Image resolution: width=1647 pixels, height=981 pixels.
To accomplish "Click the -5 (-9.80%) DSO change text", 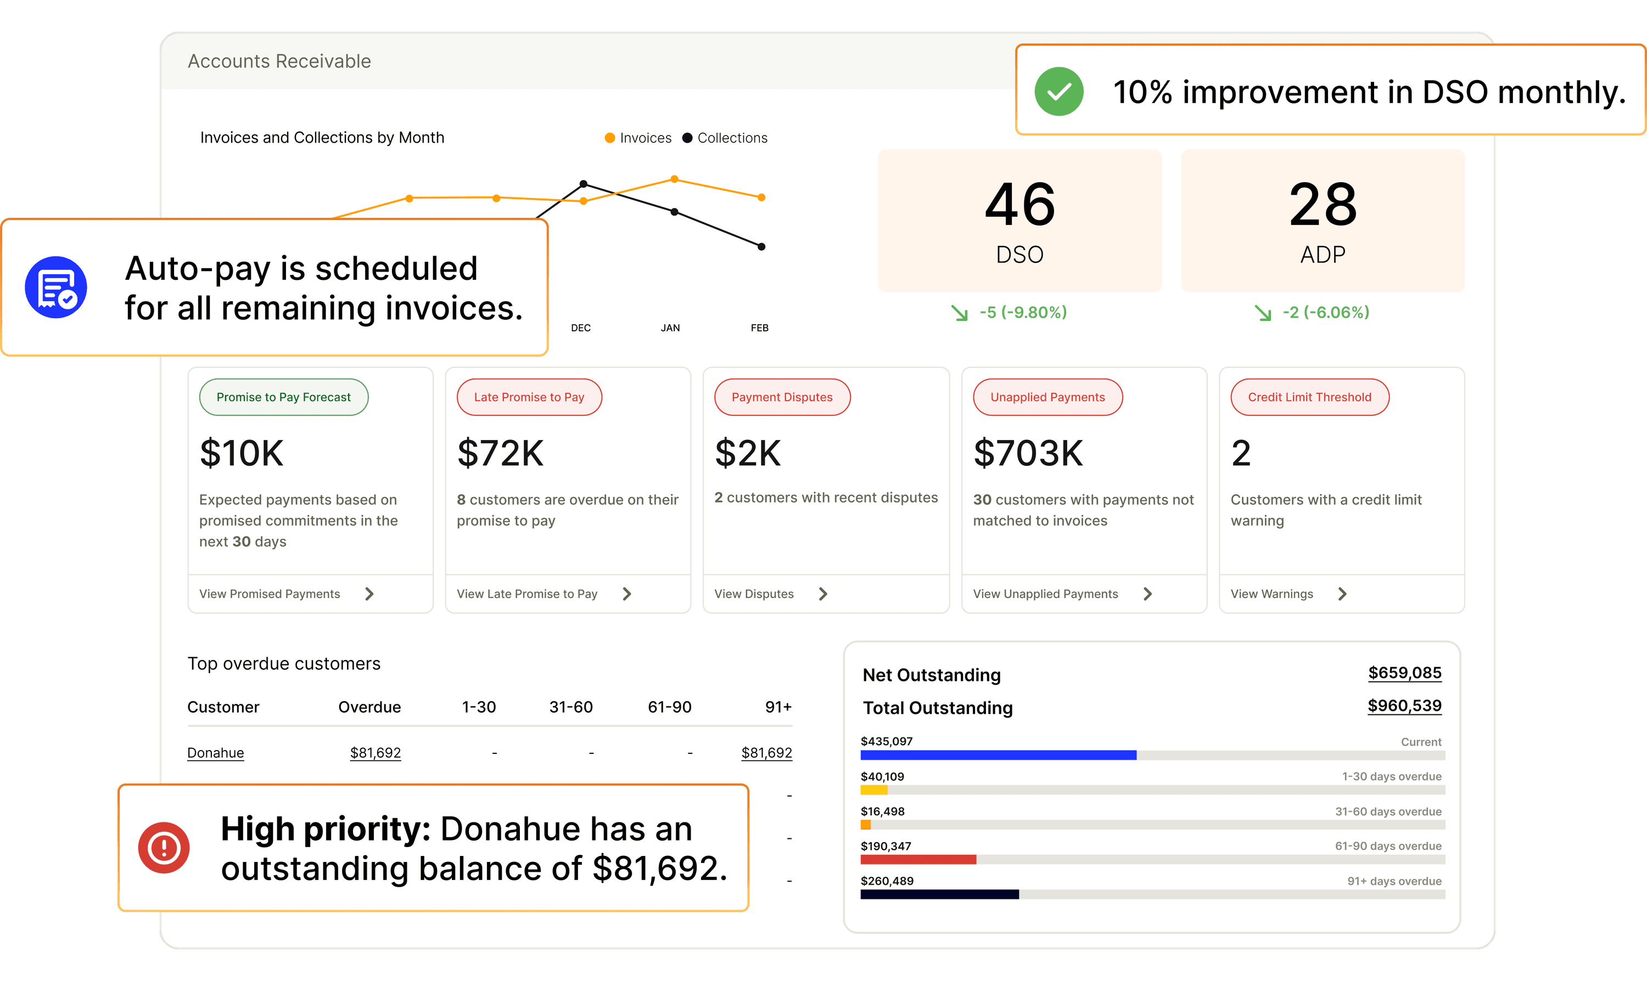I will (x=1023, y=312).
